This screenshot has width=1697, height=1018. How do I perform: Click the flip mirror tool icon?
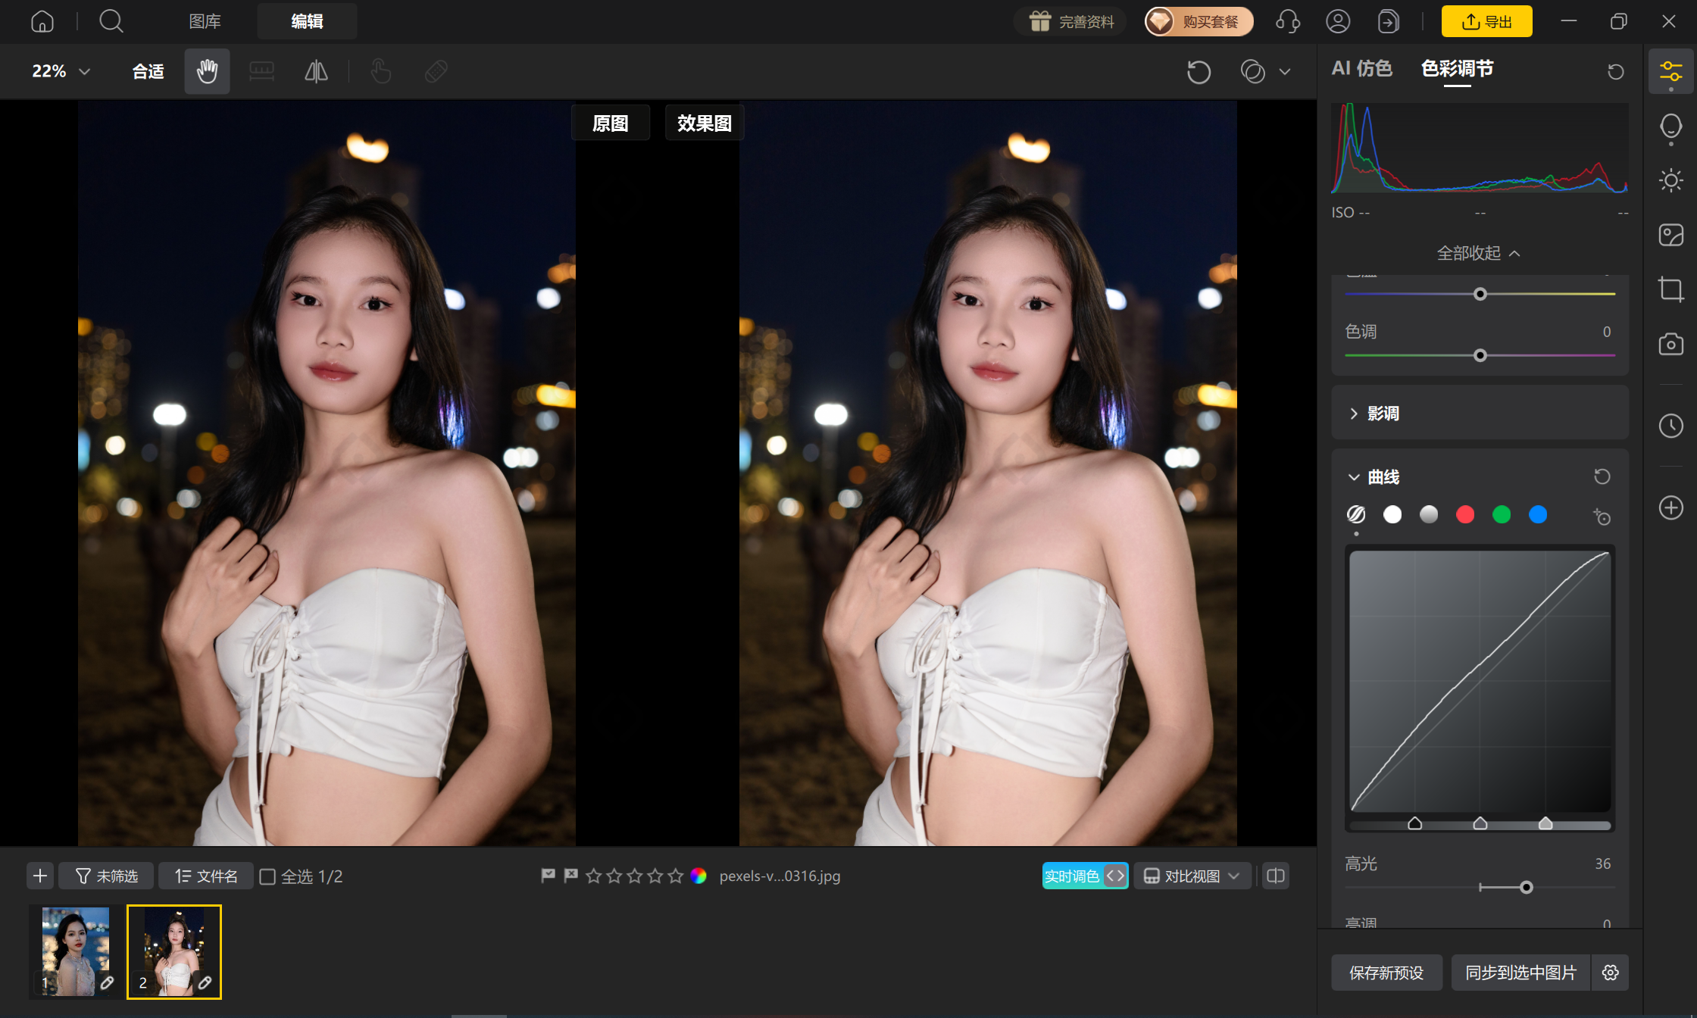point(316,71)
